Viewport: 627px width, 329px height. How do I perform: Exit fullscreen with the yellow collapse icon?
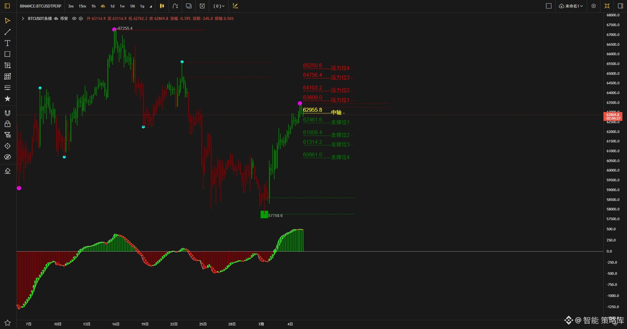tap(607, 6)
